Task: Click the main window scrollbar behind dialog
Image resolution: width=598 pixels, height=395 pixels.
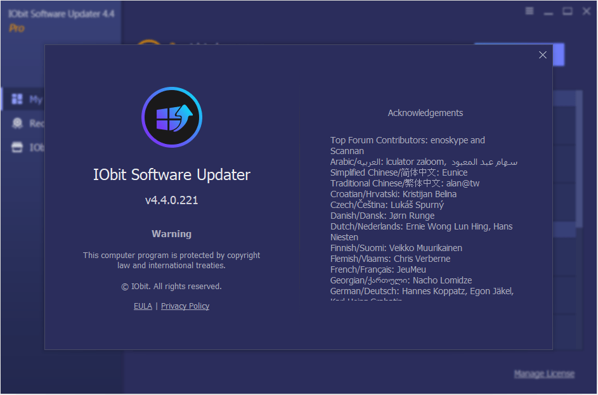Action: 580,159
